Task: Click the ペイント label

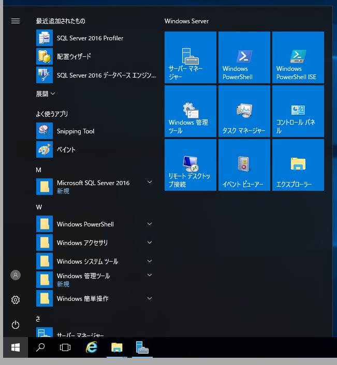Action: tap(66, 150)
